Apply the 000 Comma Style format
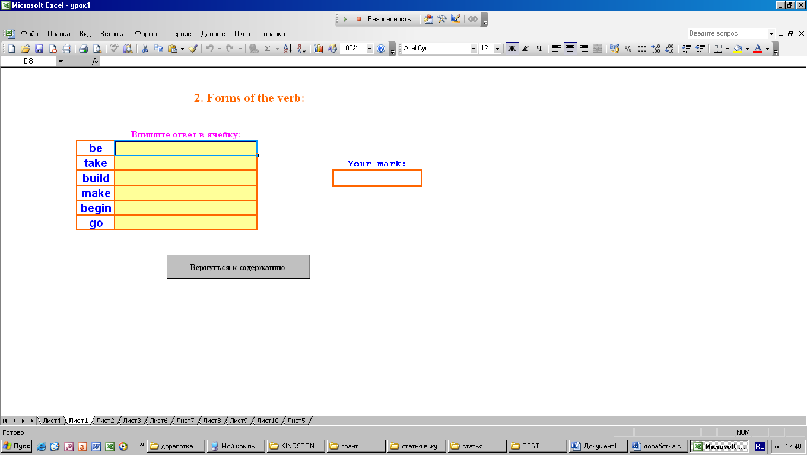Image resolution: width=807 pixels, height=455 pixels. pyautogui.click(x=642, y=49)
